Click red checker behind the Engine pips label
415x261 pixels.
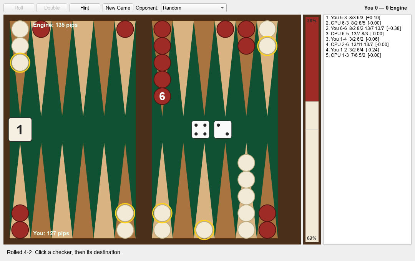click(x=41, y=29)
